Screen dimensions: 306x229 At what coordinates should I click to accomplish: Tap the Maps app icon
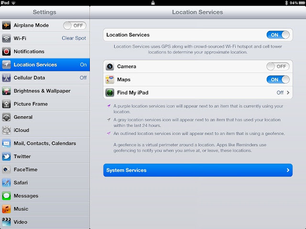[x=109, y=80]
